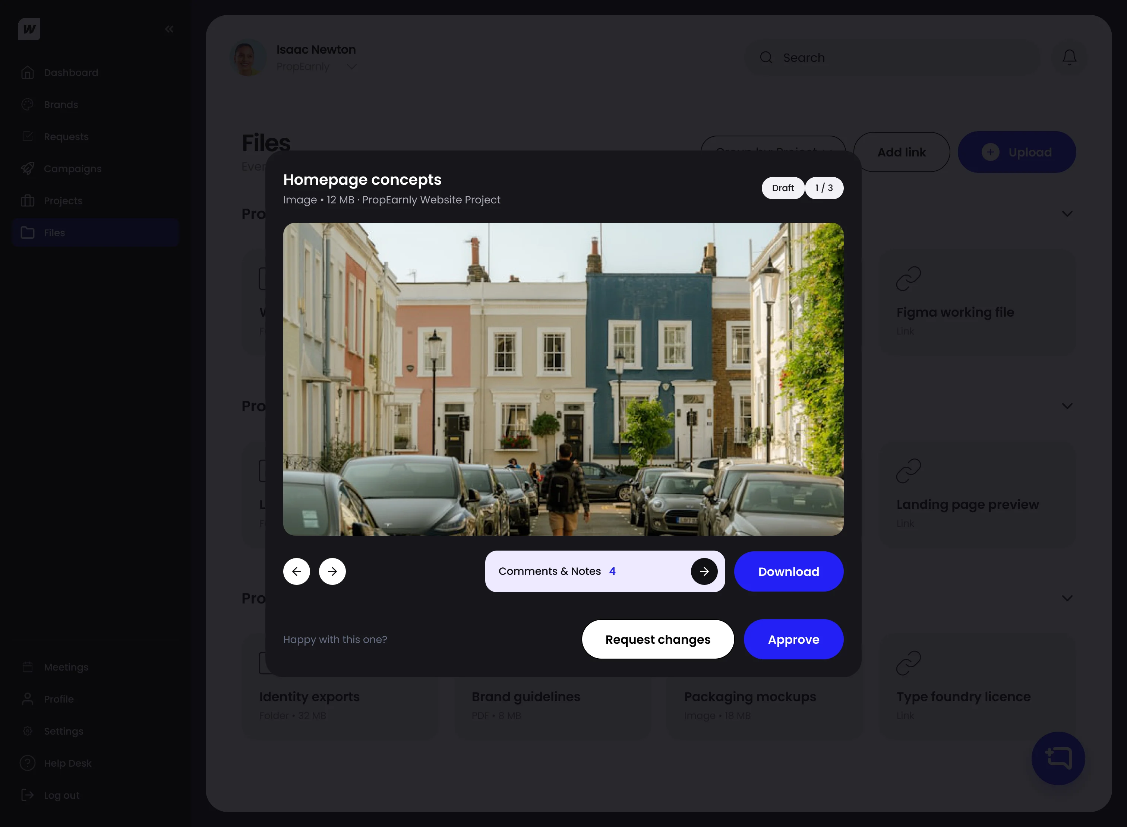Image resolution: width=1127 pixels, height=827 pixels.
Task: Open the Figma working file link card
Action: pos(977,303)
